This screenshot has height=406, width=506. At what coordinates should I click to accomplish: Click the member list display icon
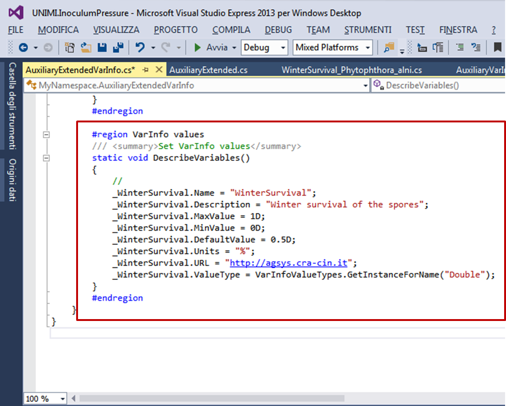pyautogui.click(x=422, y=48)
